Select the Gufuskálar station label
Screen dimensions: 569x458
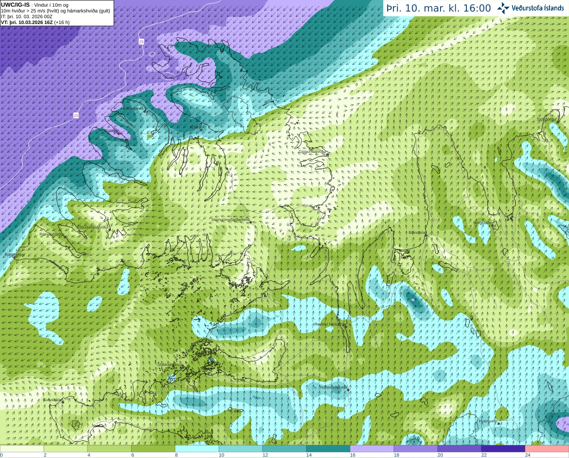click(x=52, y=399)
